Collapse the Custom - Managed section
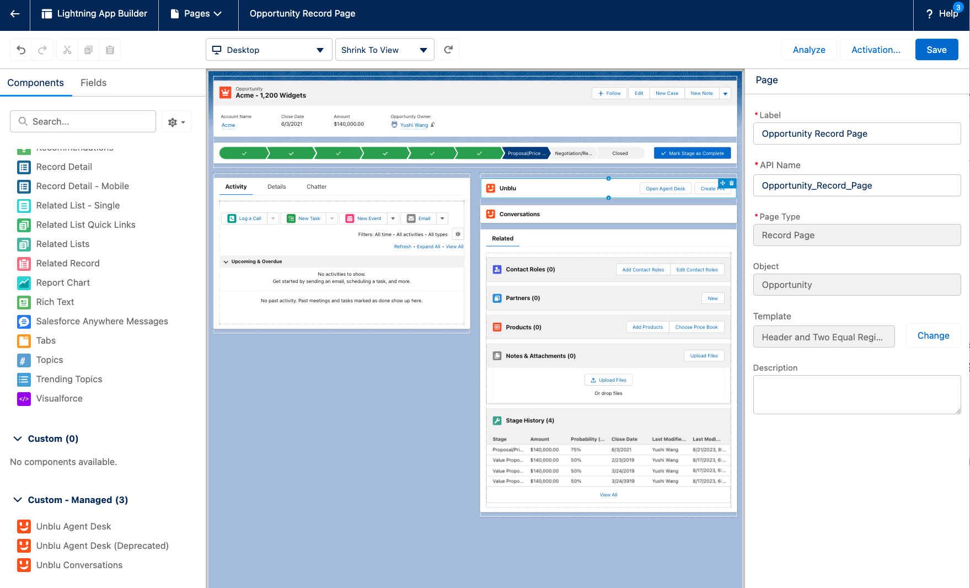The height and width of the screenshot is (588, 970). pos(17,500)
